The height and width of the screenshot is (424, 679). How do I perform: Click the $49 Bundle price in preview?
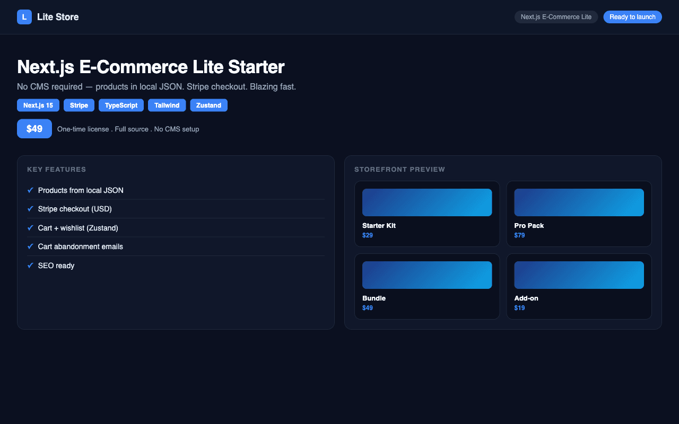(368, 308)
